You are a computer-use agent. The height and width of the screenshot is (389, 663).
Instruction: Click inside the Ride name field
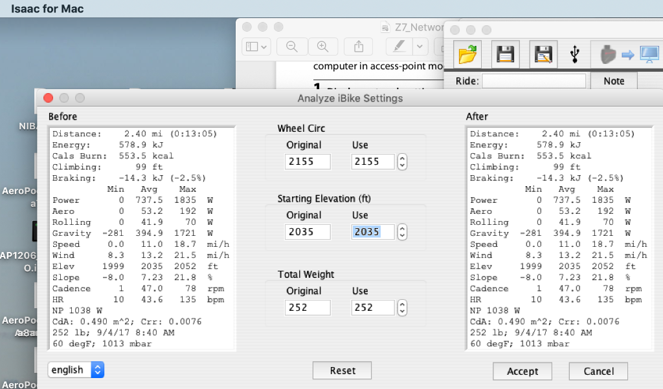pyautogui.click(x=534, y=80)
